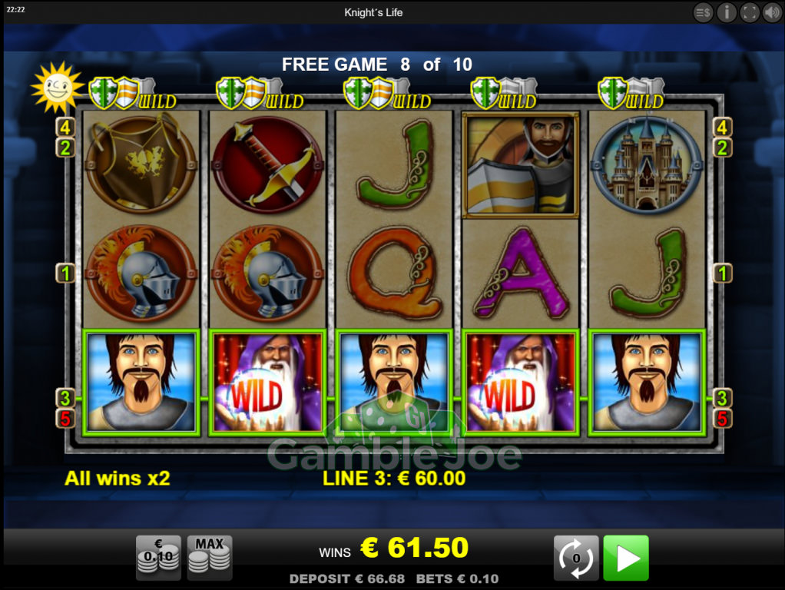
Task: Click the purple A symbol
Action: pyautogui.click(x=522, y=273)
